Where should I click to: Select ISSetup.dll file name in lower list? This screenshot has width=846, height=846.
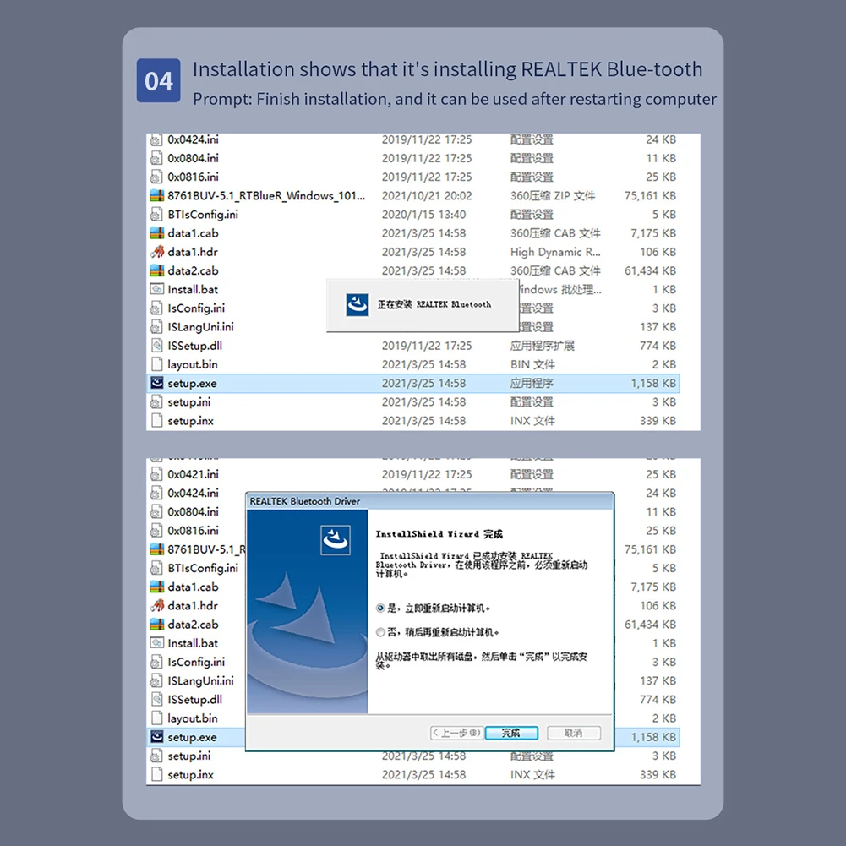pos(194,700)
